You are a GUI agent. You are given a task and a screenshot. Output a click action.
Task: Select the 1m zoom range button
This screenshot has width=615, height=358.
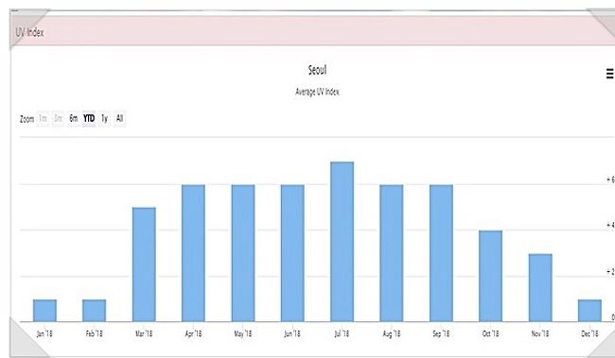(x=43, y=118)
